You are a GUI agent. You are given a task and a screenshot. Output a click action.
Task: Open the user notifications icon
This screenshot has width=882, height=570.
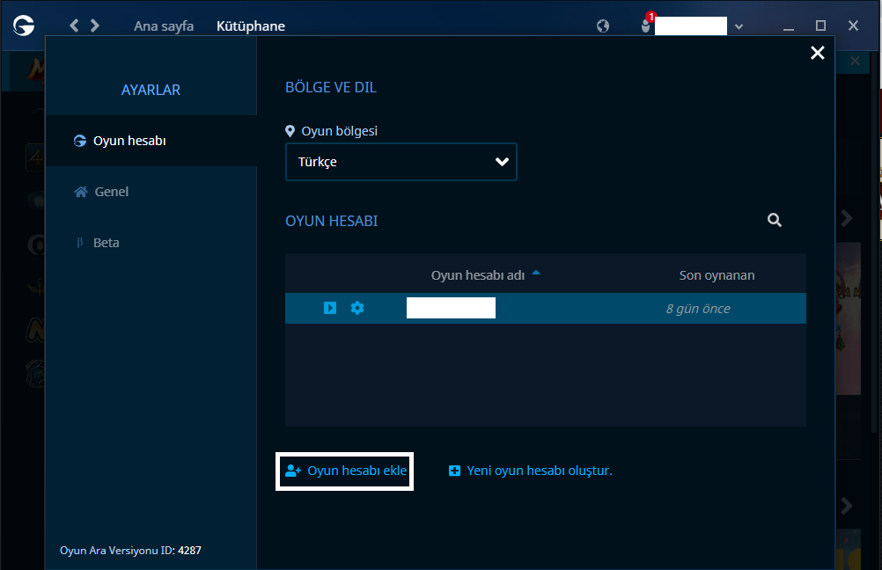coord(646,26)
